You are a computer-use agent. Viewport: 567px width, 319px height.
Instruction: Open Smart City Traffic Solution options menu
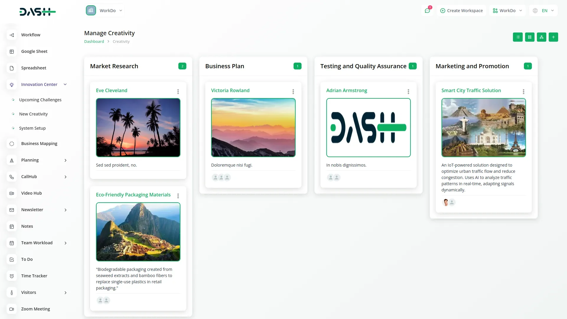coord(524,92)
